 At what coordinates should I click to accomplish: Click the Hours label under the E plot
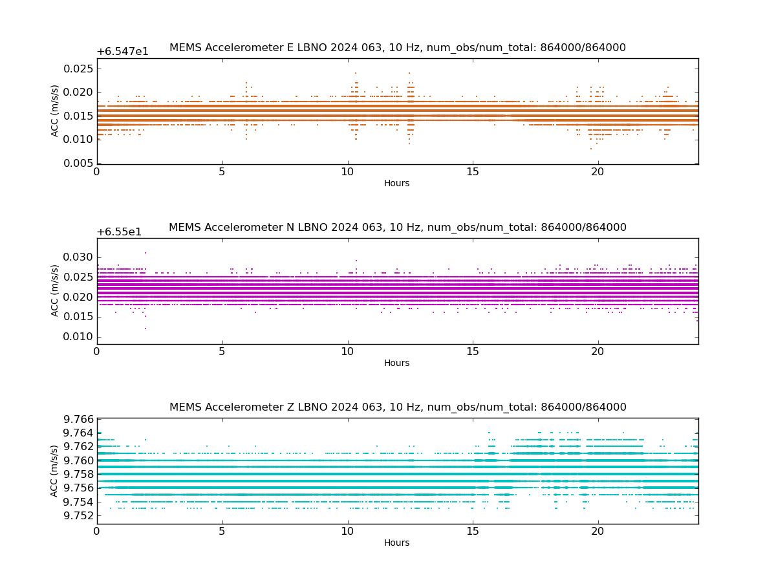[397, 183]
